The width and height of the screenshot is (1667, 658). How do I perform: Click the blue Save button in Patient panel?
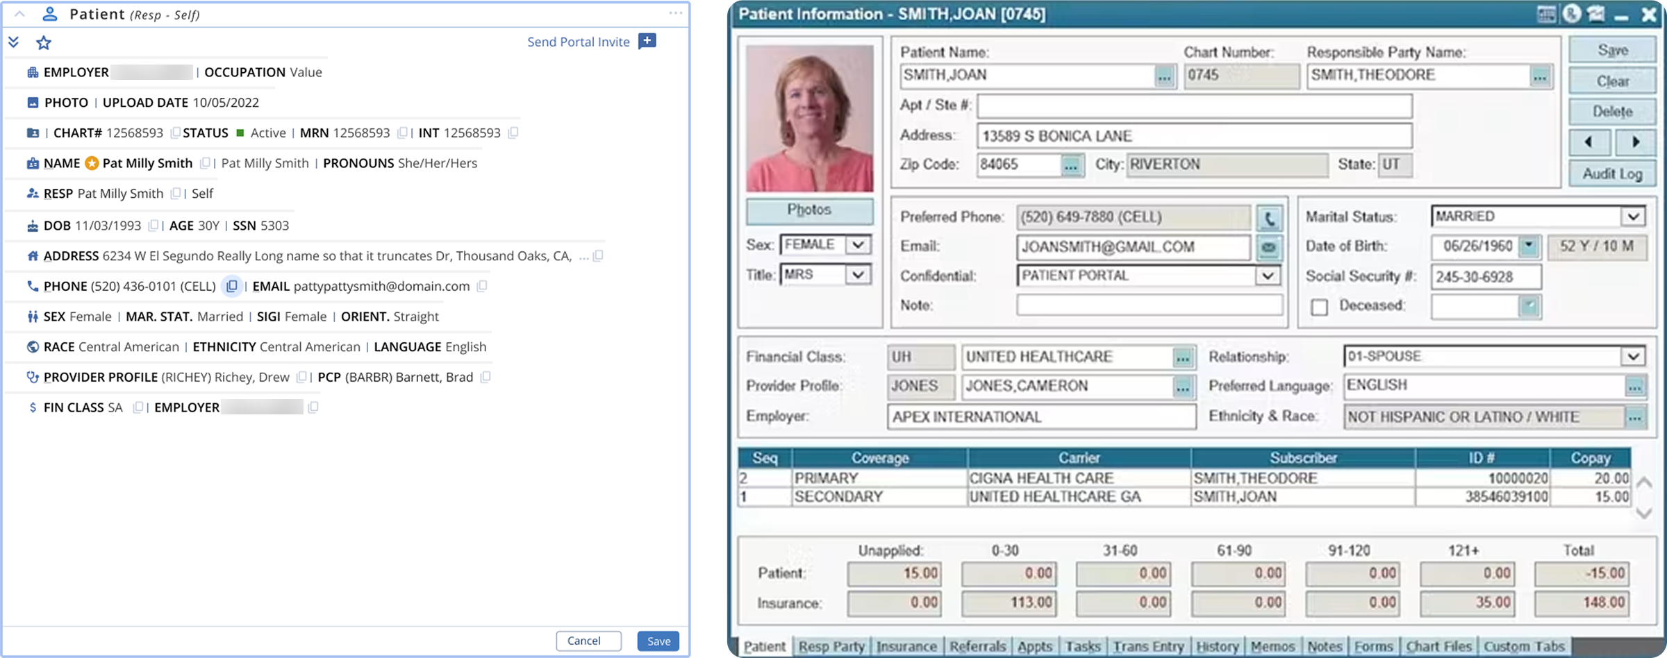point(658,641)
